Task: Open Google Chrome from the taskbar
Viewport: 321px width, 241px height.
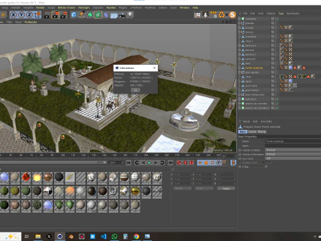Action: pos(136,236)
